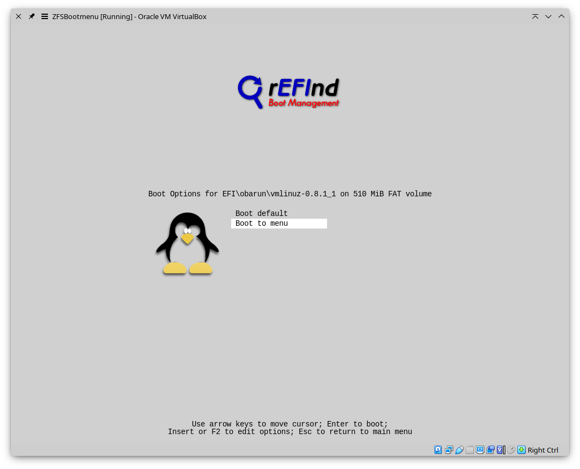
Task: Click the Right Ctrl host key label
Action: (x=542, y=450)
